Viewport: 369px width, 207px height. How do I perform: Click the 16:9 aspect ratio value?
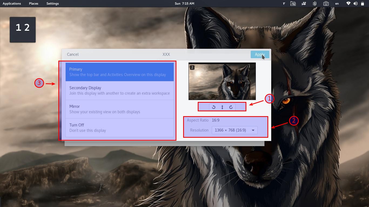coord(216,120)
